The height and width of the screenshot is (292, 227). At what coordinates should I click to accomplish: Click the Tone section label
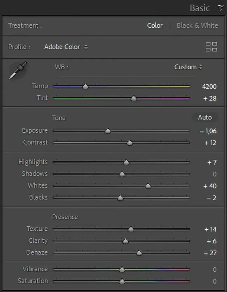tap(59, 118)
